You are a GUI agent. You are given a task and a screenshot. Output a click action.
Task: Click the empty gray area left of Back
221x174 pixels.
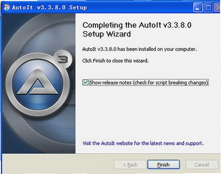(x=58, y=164)
